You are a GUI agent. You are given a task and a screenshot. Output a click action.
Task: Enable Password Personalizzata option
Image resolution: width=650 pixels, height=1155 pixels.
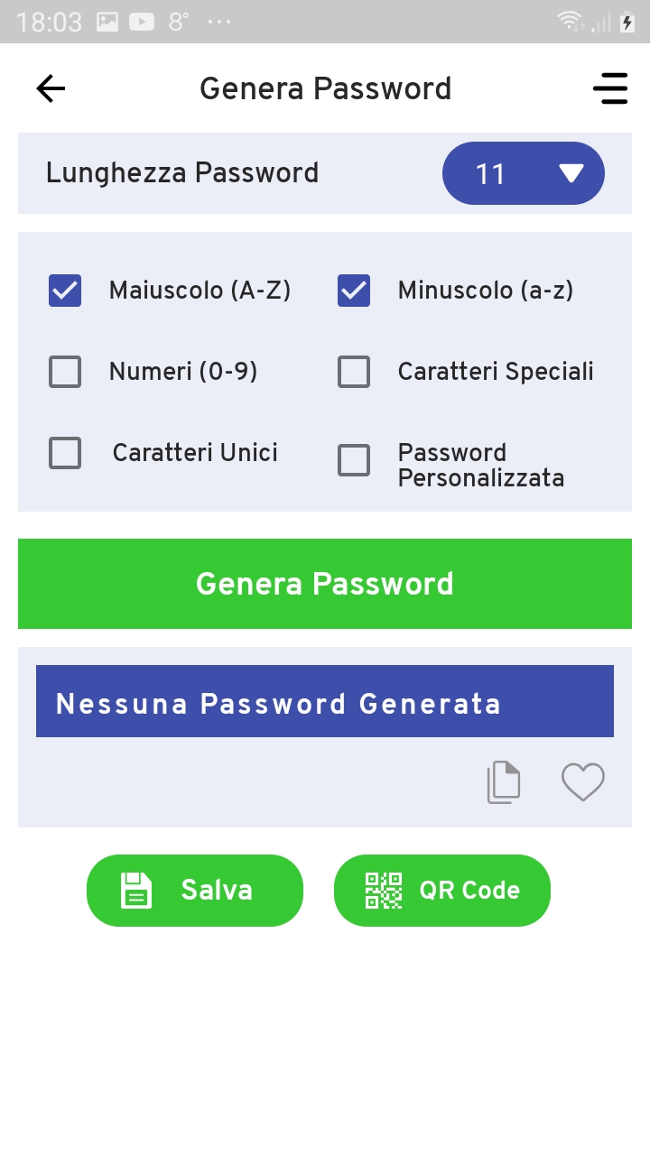[354, 460]
